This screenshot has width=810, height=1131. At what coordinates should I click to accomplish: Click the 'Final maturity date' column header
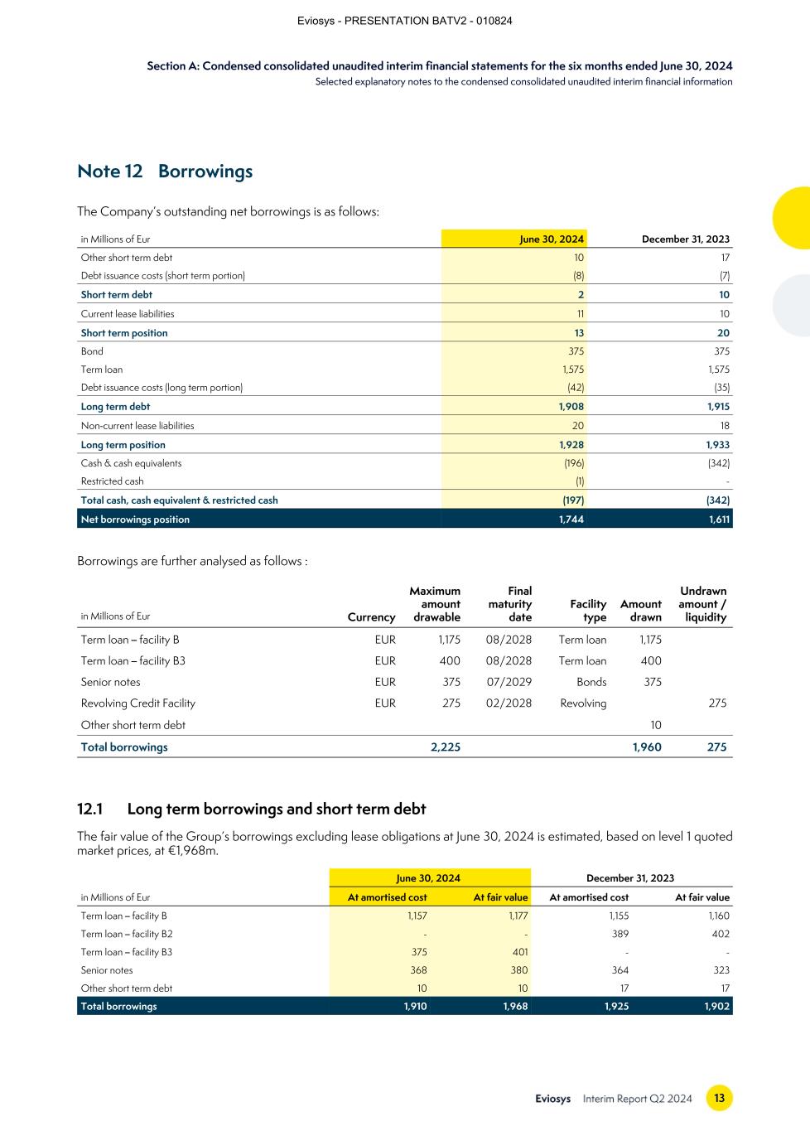pos(510,604)
